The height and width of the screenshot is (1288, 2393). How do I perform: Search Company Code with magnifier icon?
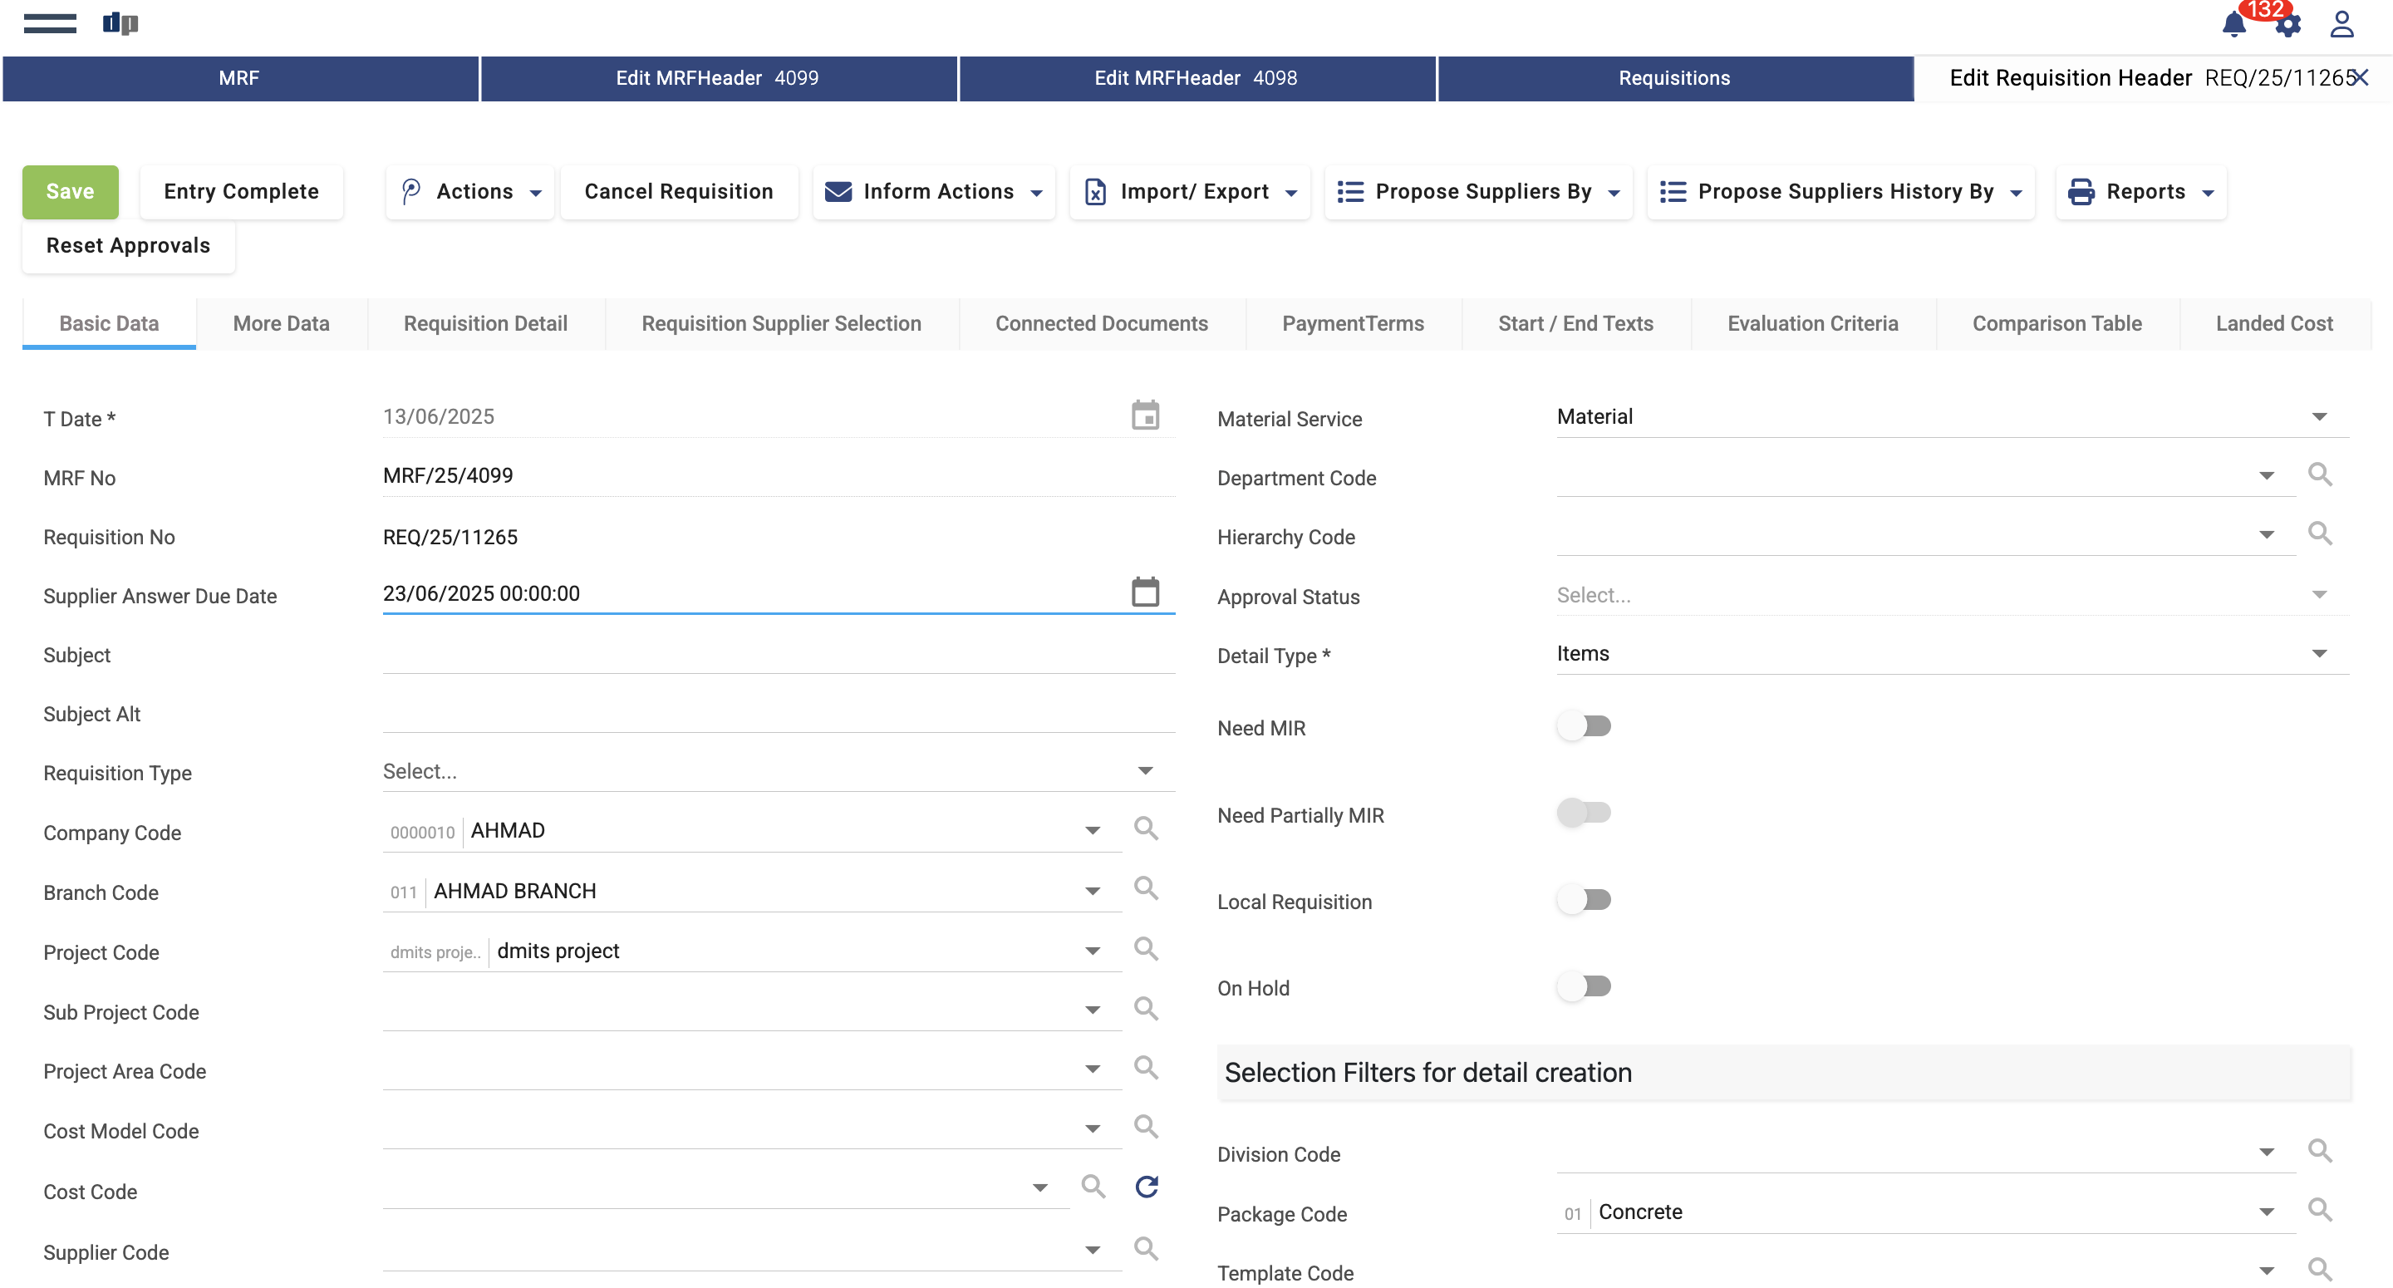coord(1146,828)
